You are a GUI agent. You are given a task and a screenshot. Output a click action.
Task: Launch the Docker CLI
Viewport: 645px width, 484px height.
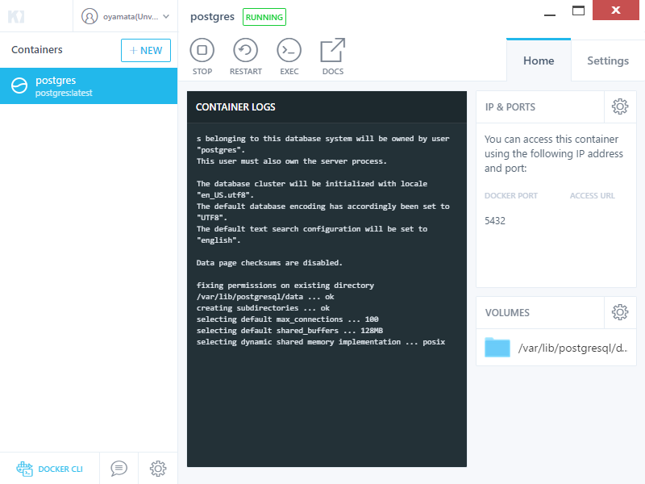(50, 469)
